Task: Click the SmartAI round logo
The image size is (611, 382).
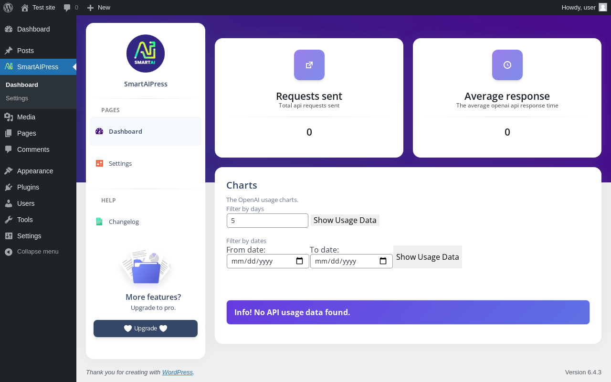Action: point(146,53)
